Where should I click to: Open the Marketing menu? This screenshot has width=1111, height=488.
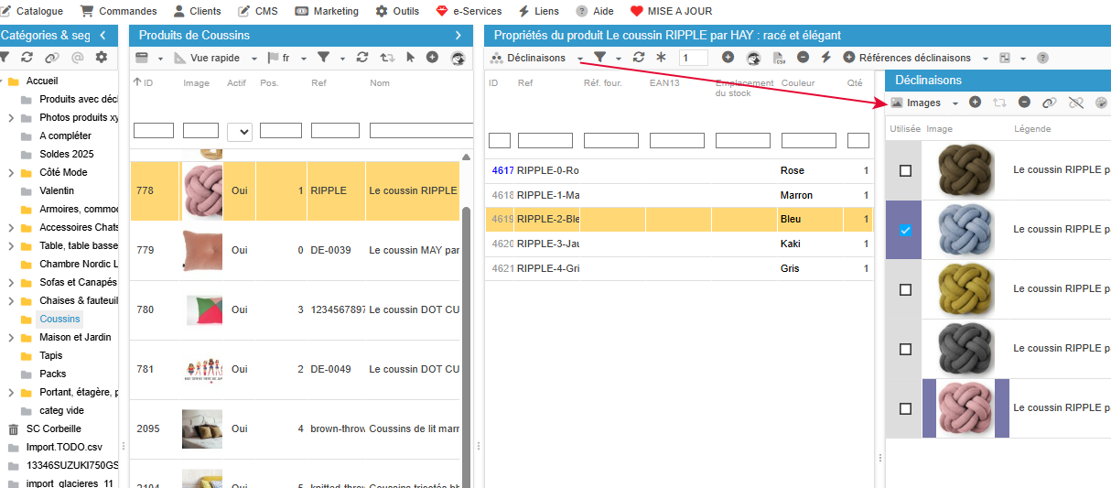click(327, 11)
